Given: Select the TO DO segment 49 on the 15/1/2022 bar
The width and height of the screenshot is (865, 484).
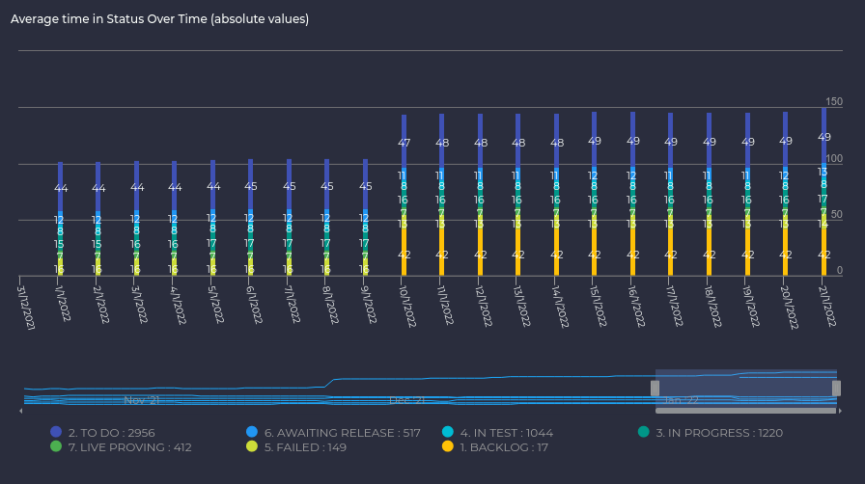Looking at the screenshot, I should 594,140.
